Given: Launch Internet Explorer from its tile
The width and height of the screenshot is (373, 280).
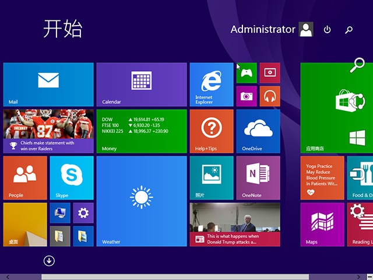Looking at the screenshot, I should point(211,85).
